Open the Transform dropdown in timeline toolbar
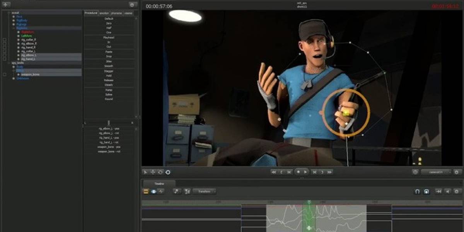This screenshot has width=464, height=232. tap(205, 191)
